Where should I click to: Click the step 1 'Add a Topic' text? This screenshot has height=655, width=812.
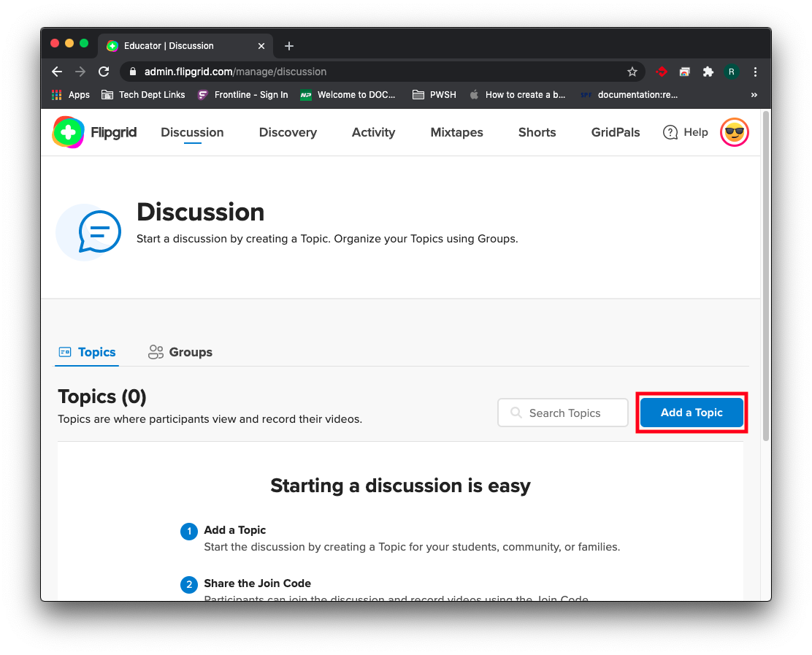pyautogui.click(x=234, y=530)
